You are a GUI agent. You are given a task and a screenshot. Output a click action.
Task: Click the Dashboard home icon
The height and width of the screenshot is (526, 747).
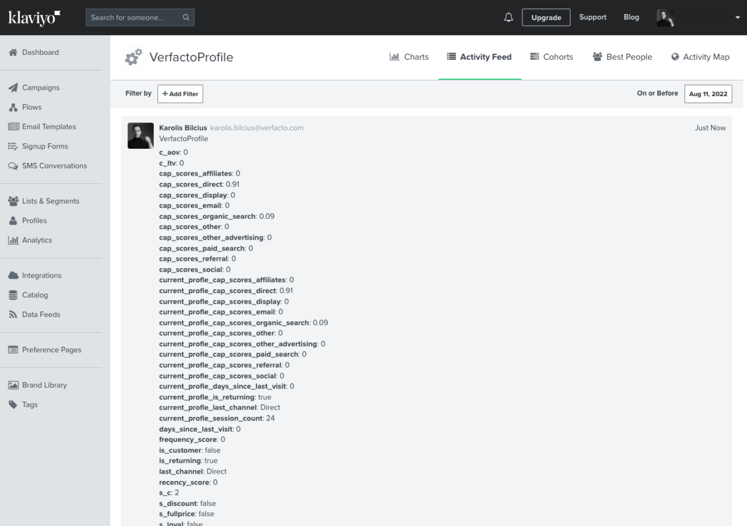click(x=13, y=52)
